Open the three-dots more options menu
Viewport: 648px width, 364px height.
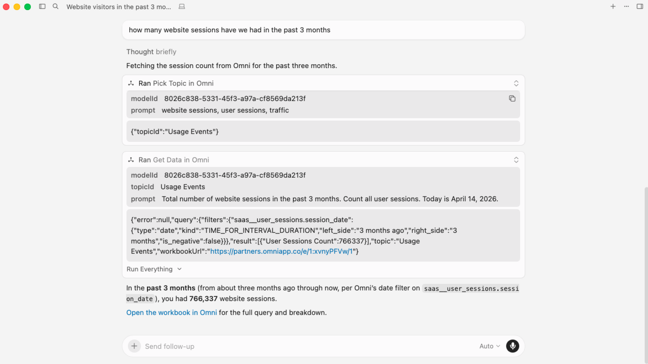tap(626, 6)
